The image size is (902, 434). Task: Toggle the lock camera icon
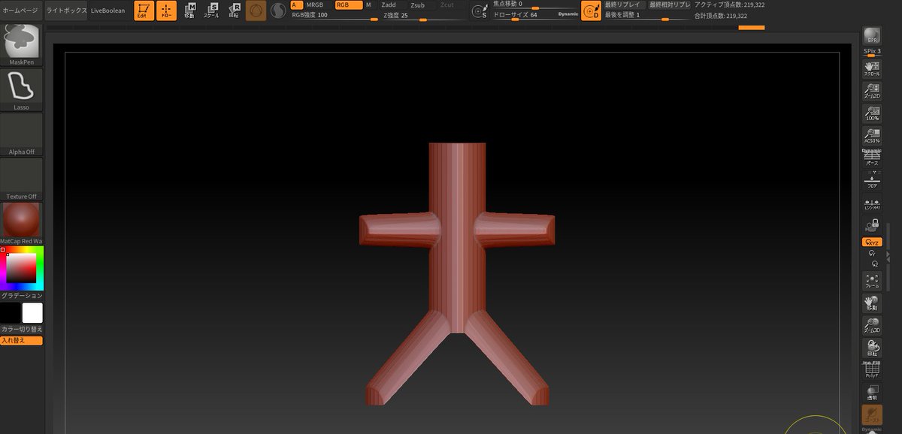tap(872, 224)
